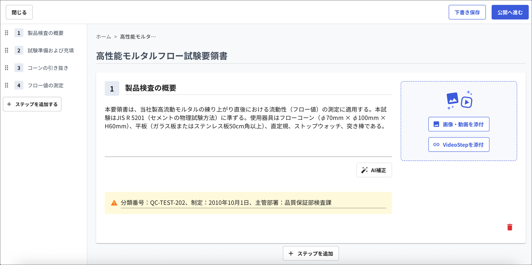This screenshot has width=532, height=265.
Task: Click drag handle beside step 3 コーンの引き抜き
Action: [7, 68]
